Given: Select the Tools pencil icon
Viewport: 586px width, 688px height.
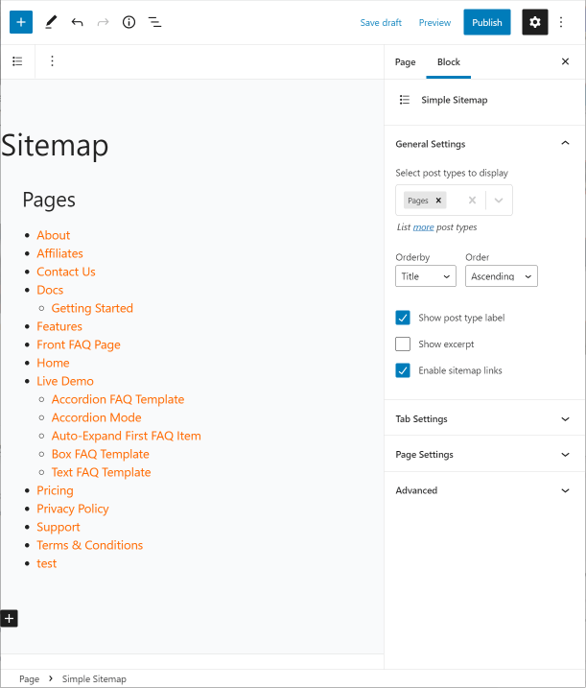Looking at the screenshot, I should coord(51,22).
